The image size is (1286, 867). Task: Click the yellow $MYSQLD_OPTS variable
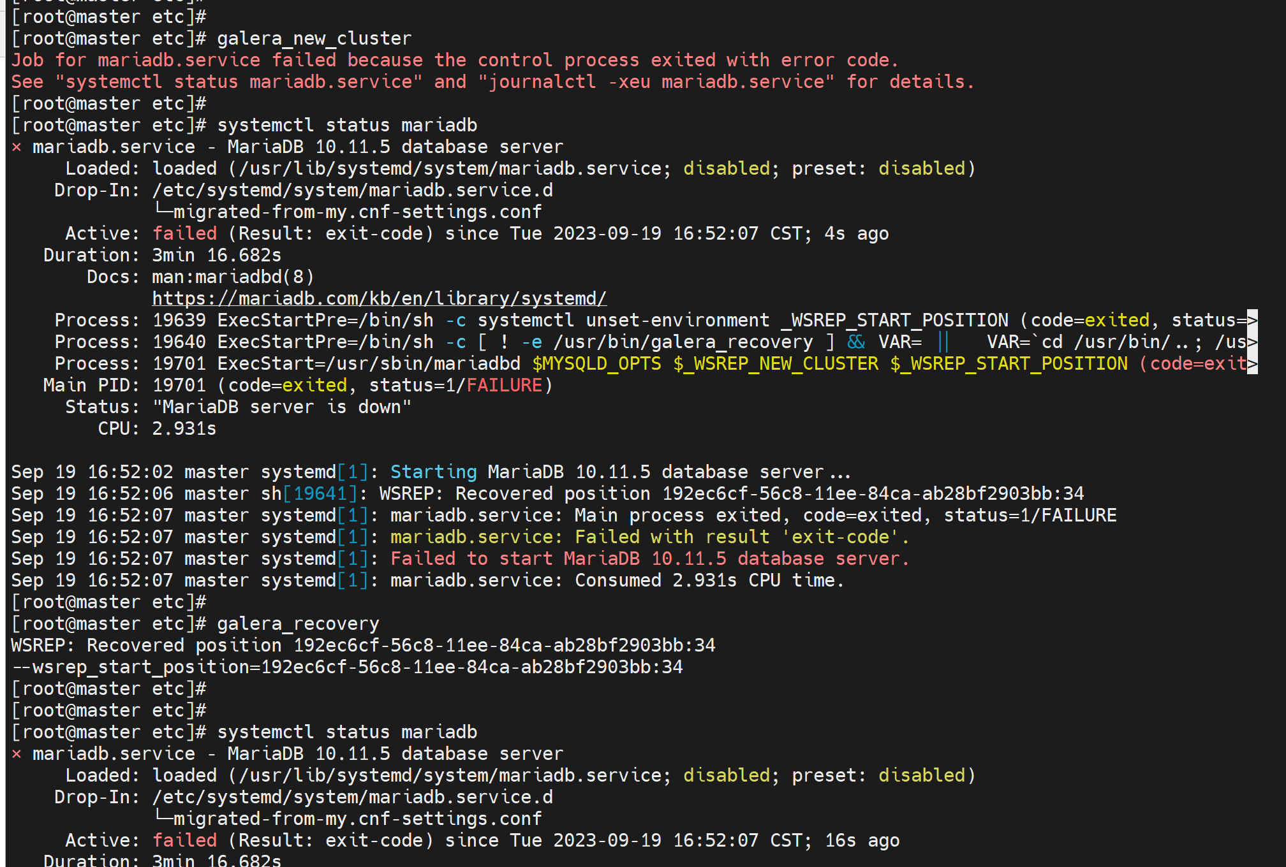coord(596,363)
